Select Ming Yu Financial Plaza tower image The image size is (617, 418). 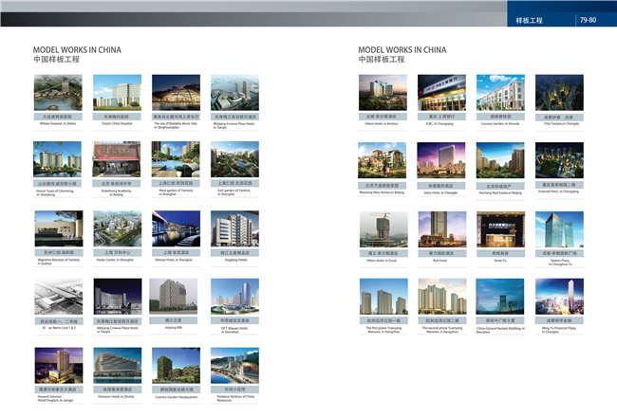click(x=559, y=297)
